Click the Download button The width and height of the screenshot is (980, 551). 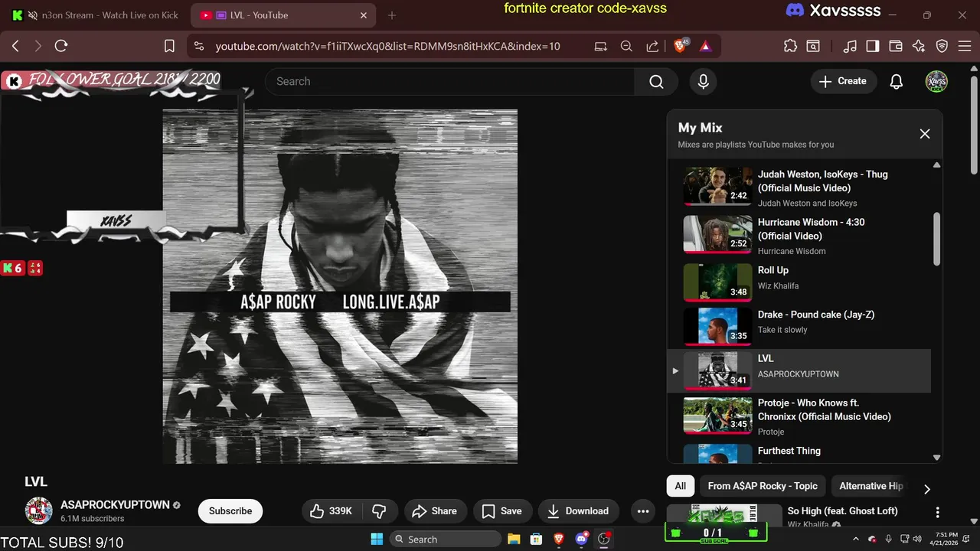(578, 511)
